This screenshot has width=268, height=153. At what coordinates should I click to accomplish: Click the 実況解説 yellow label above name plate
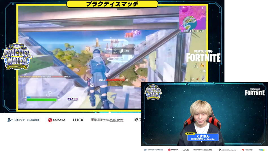click(191, 134)
